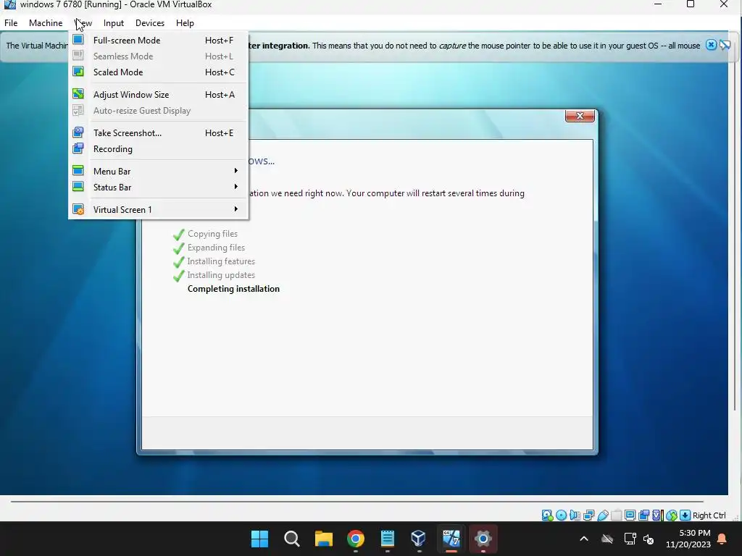Open clock and date flyout
742x556 pixels.
(688, 539)
